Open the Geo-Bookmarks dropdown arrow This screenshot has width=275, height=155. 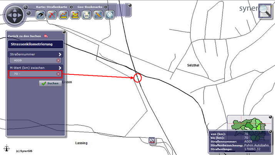tap(105, 7)
